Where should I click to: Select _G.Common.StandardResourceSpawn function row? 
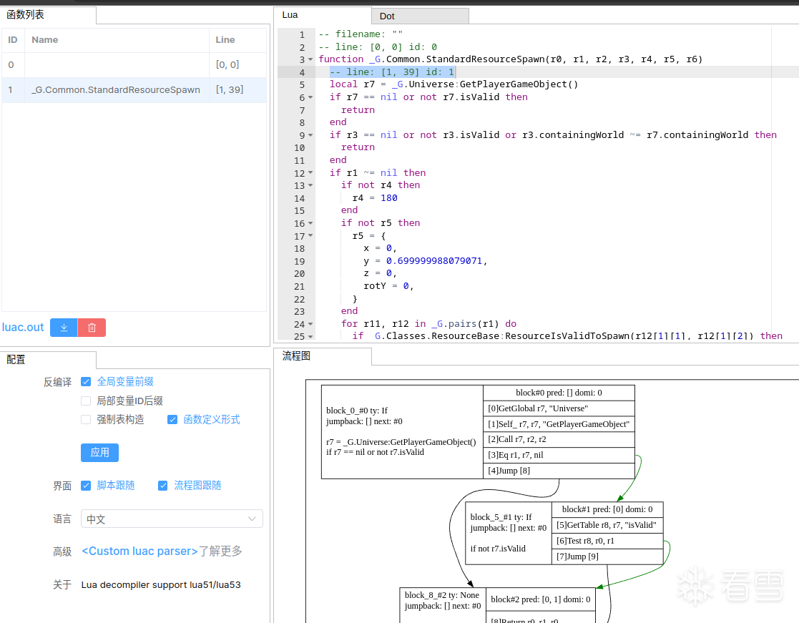116,90
